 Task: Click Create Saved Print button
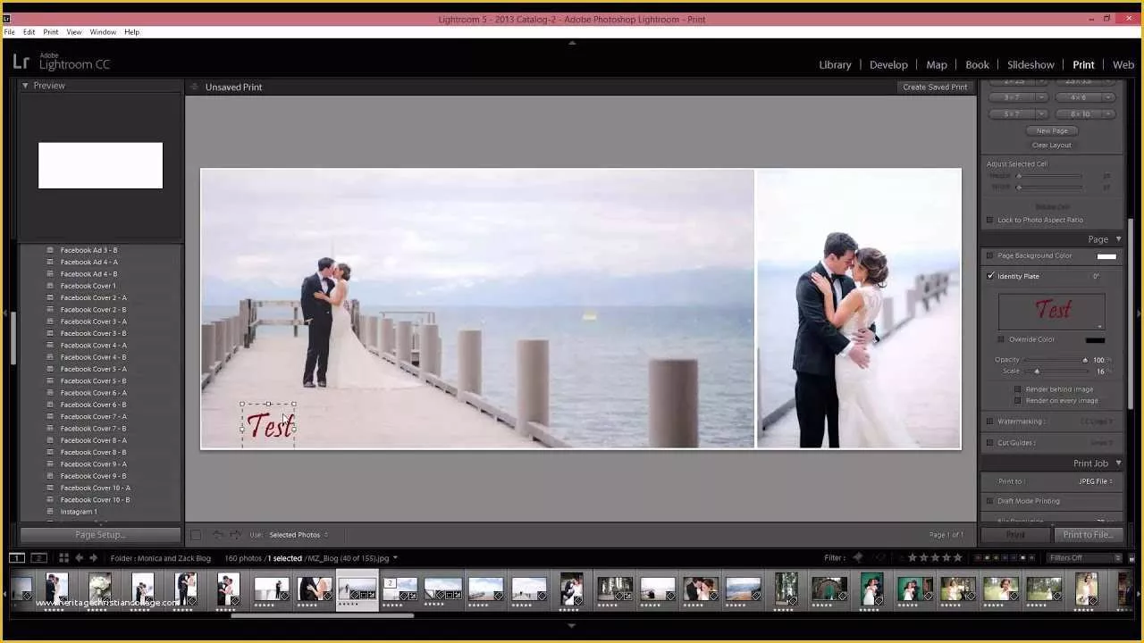coord(935,87)
